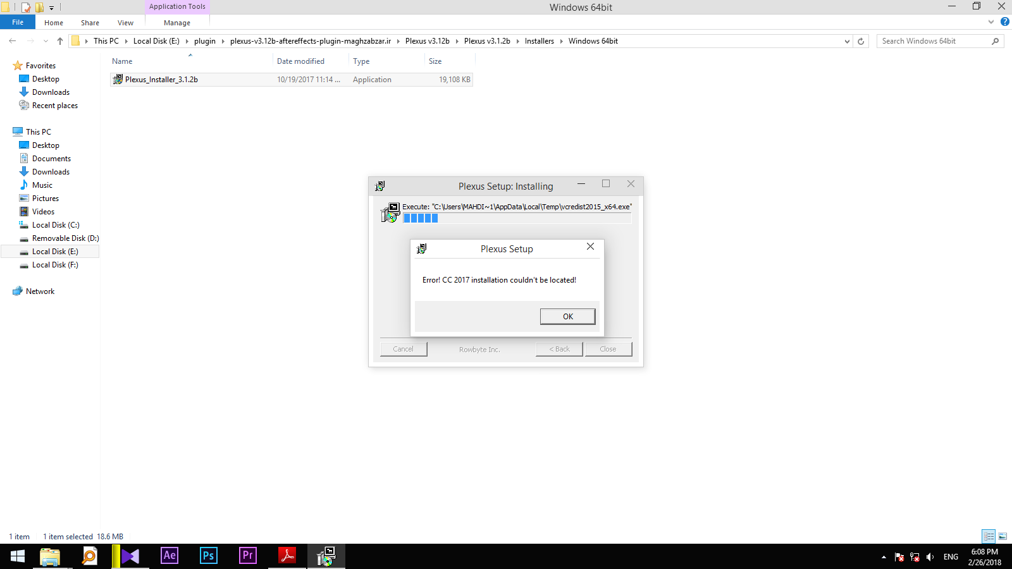Open Adobe Acrobat from the taskbar

(287, 556)
